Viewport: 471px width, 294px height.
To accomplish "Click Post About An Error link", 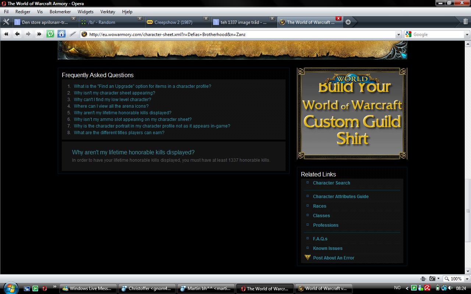I will 334,258.
